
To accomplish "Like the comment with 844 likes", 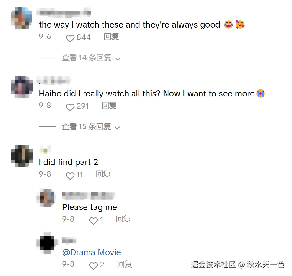I will [x=70, y=38].
